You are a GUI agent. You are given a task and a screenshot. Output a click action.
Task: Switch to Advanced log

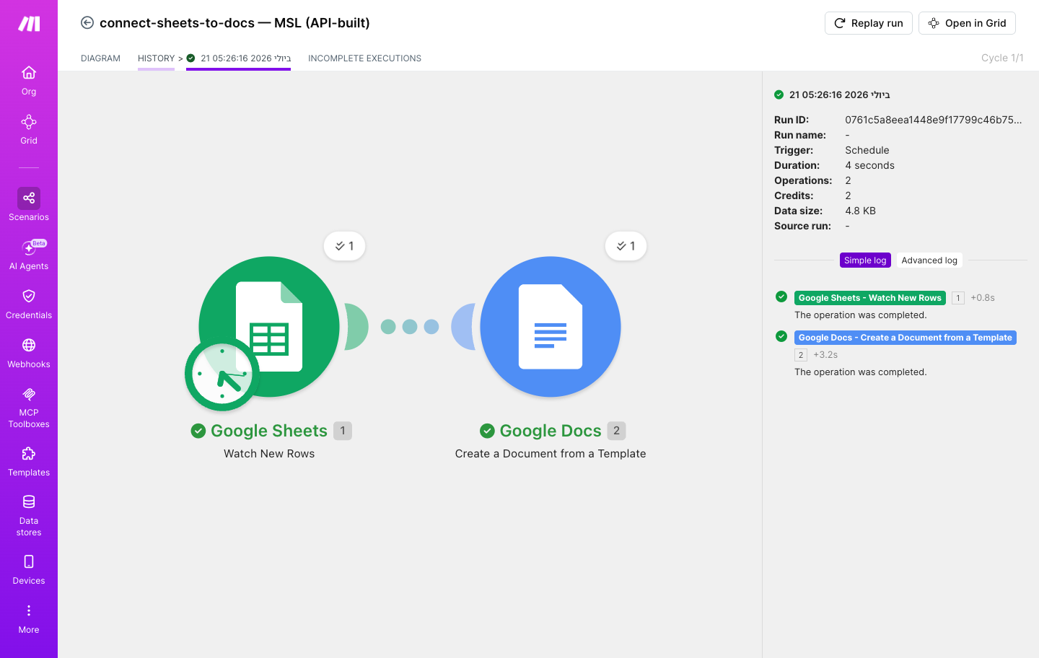click(929, 260)
